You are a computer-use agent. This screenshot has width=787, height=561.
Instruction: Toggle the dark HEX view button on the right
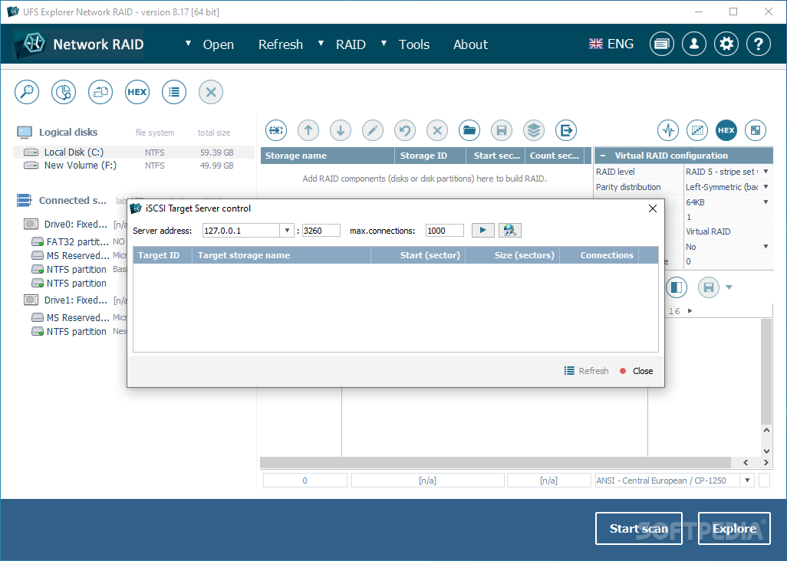click(726, 130)
